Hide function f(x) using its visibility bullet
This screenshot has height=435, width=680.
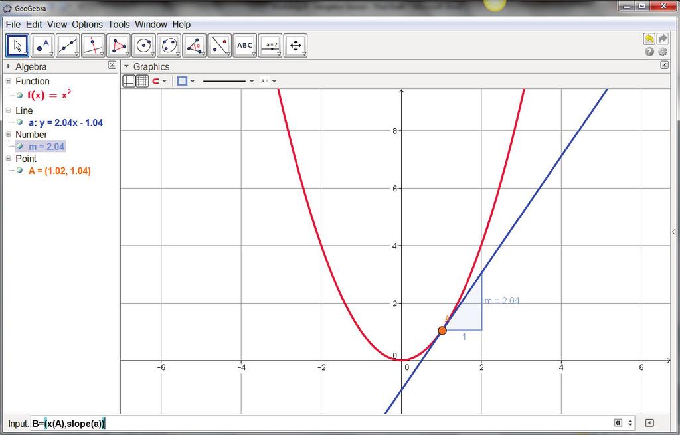pyautogui.click(x=19, y=96)
